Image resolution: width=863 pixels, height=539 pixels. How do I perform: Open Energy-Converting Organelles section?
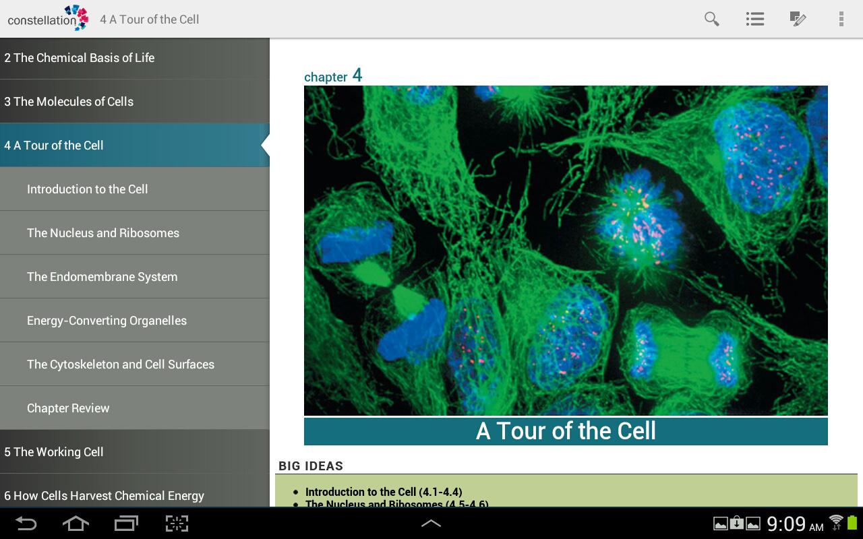(135, 321)
